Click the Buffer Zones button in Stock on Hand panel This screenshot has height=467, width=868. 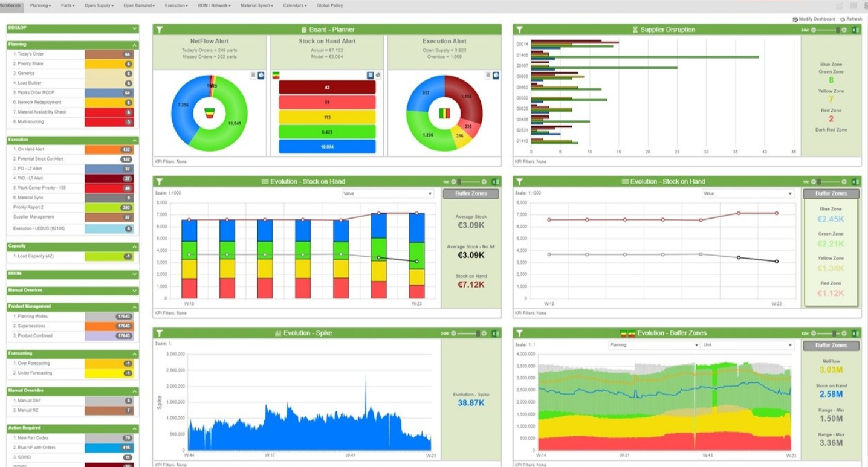(471, 193)
